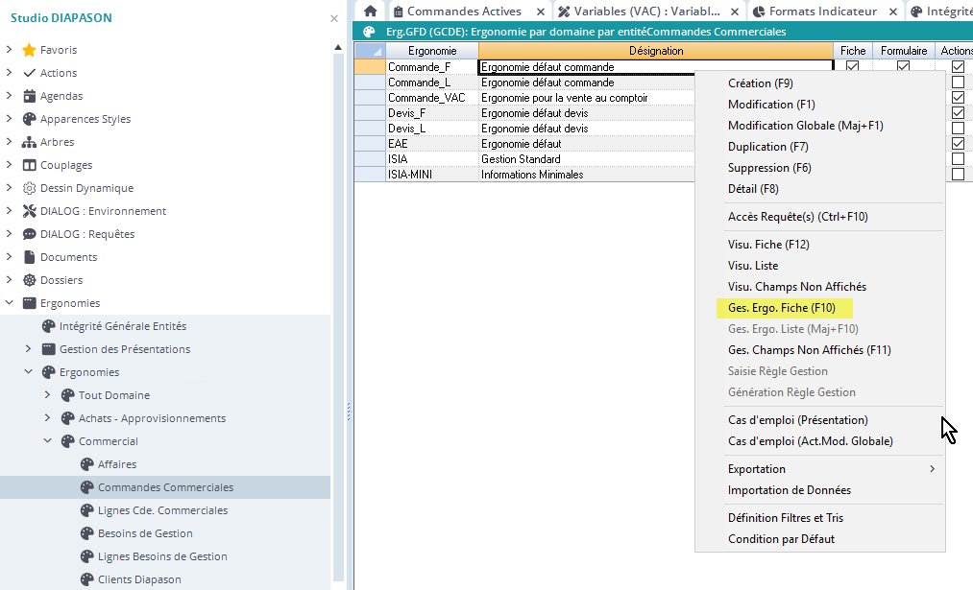Image resolution: width=973 pixels, height=590 pixels.
Task: Select Lignes Cde. Commerciales in tree
Action: (x=162, y=510)
